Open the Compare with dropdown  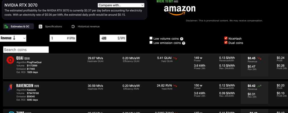pyautogui.click(x=121, y=5)
